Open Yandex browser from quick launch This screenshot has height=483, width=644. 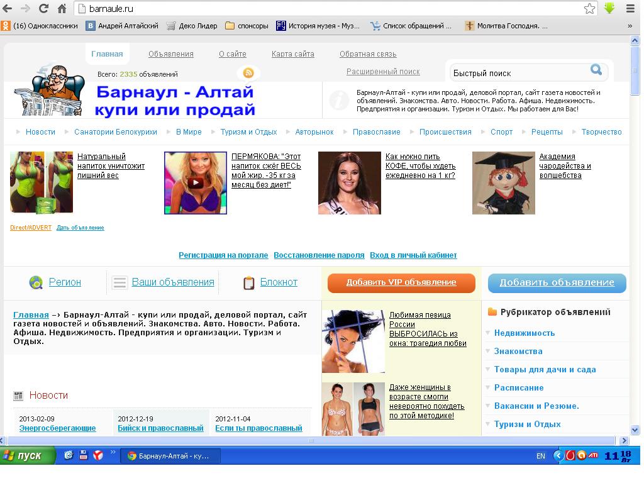98,456
